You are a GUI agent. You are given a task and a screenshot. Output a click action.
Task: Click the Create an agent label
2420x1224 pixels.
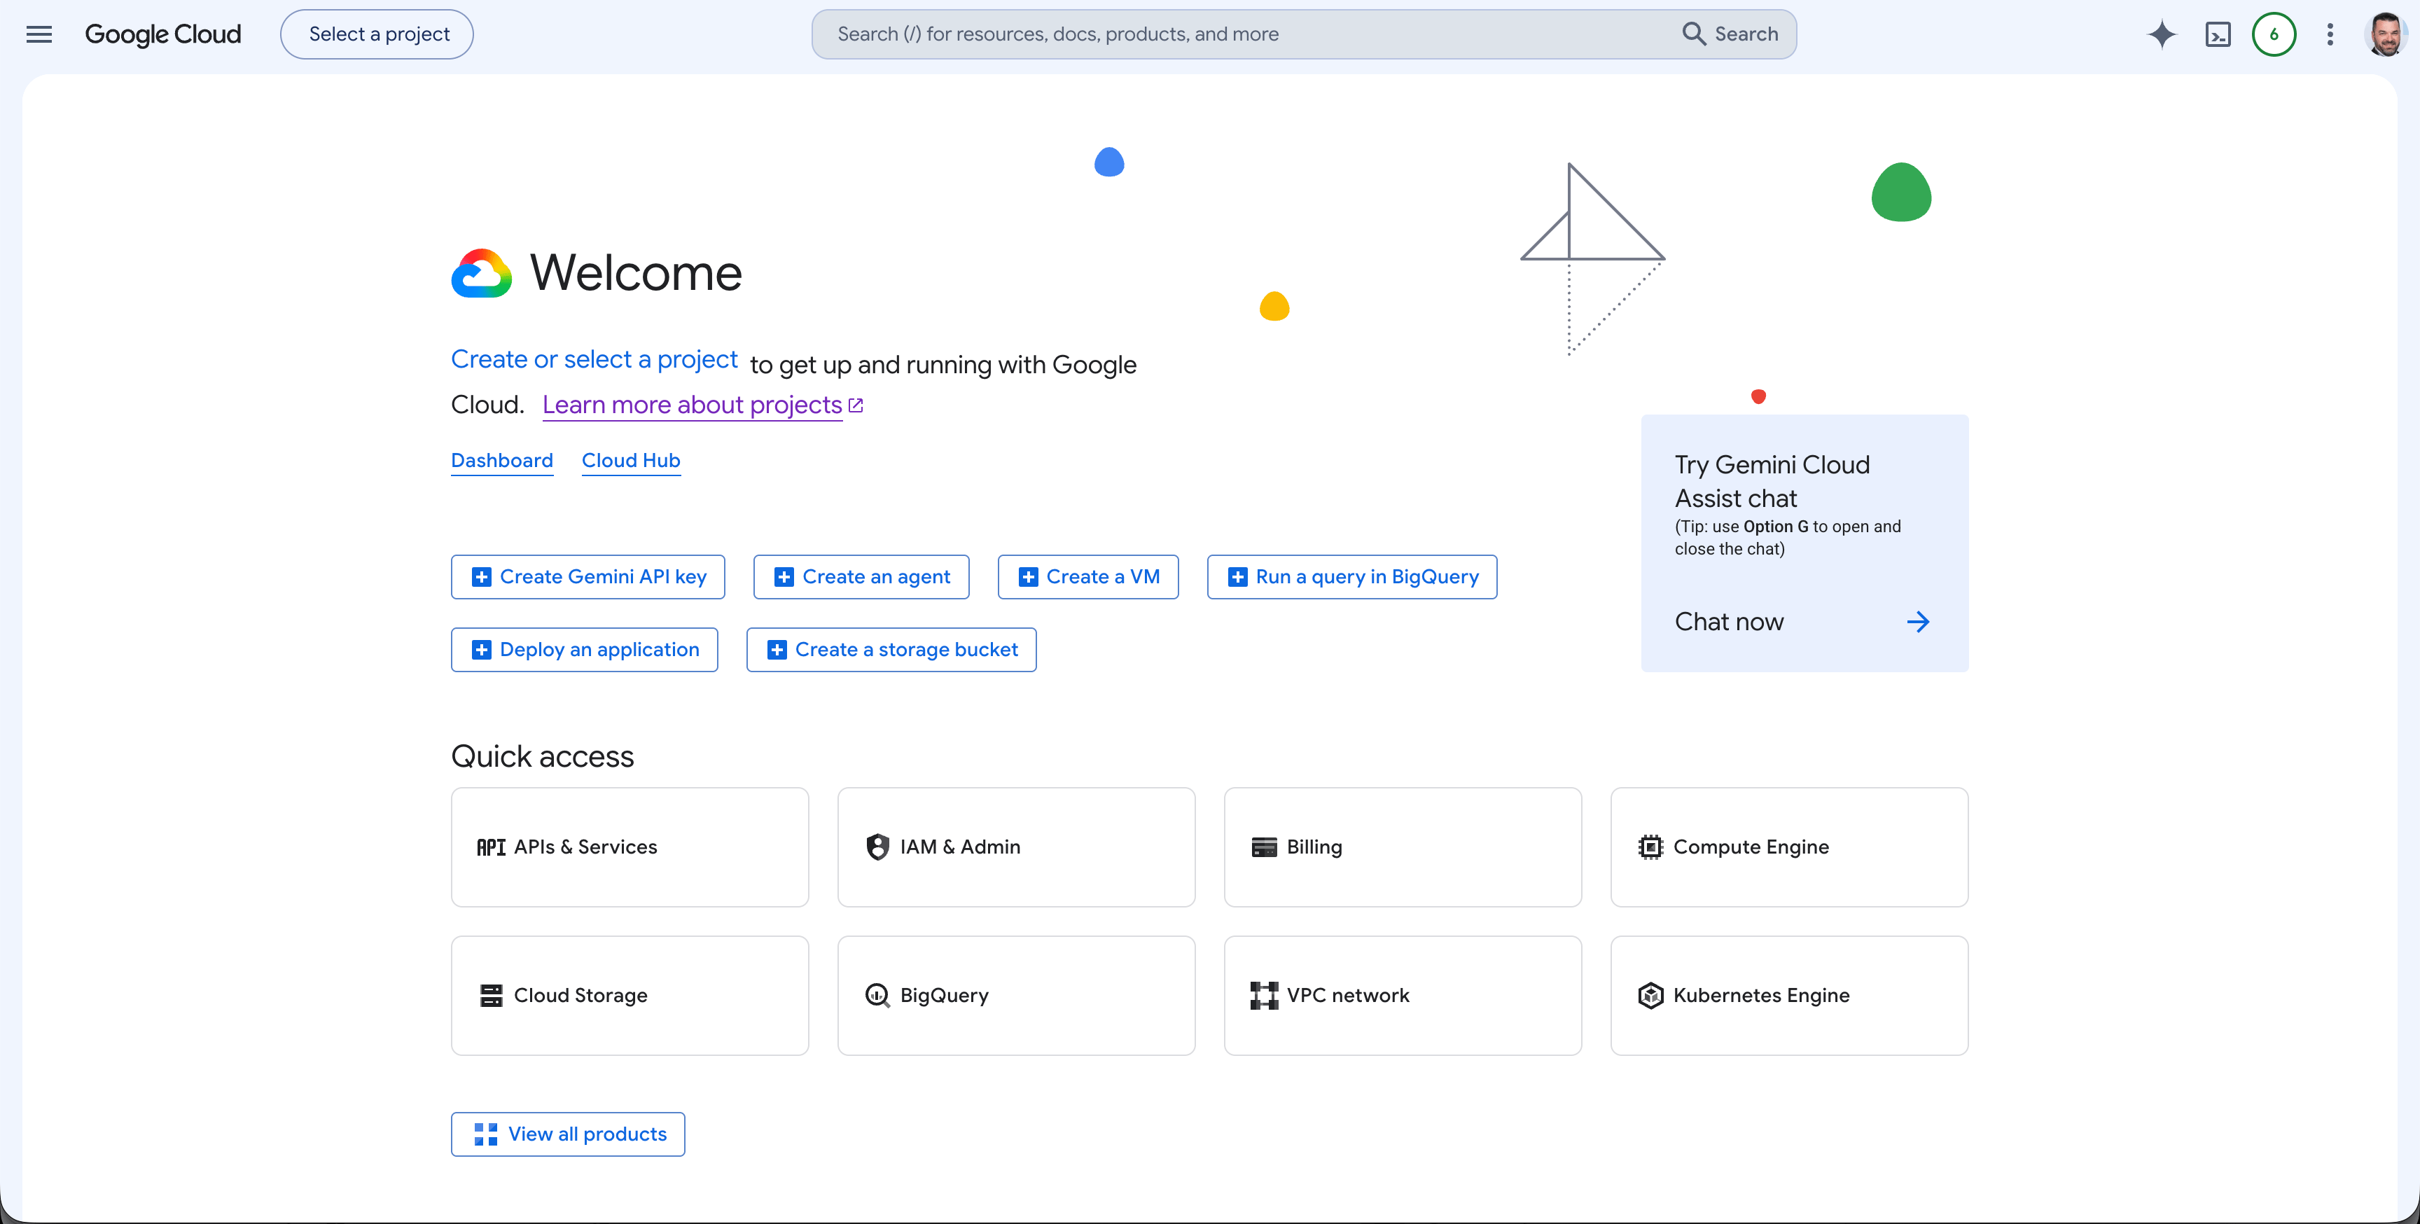point(877,577)
